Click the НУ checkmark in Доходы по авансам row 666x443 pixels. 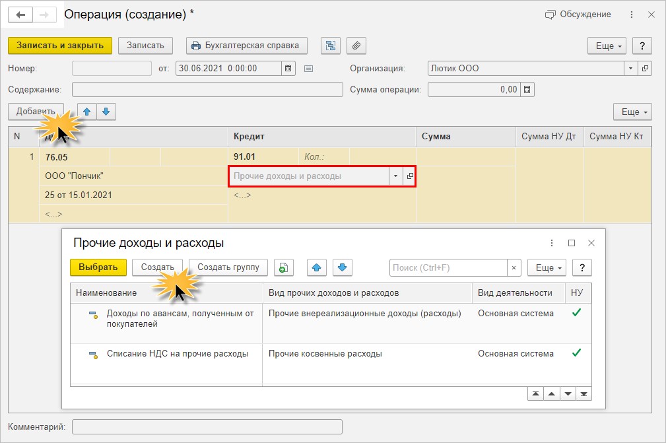pyautogui.click(x=576, y=312)
